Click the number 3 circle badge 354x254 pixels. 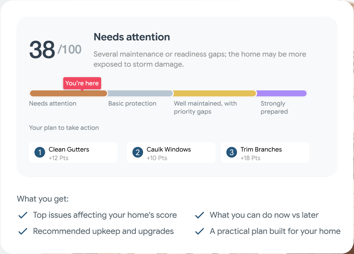[232, 152]
